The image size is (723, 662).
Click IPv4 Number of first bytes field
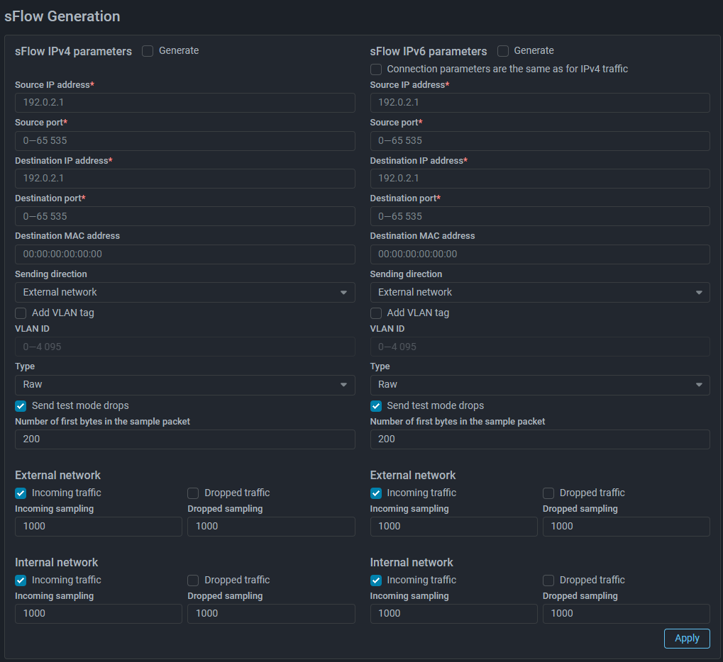(x=184, y=439)
